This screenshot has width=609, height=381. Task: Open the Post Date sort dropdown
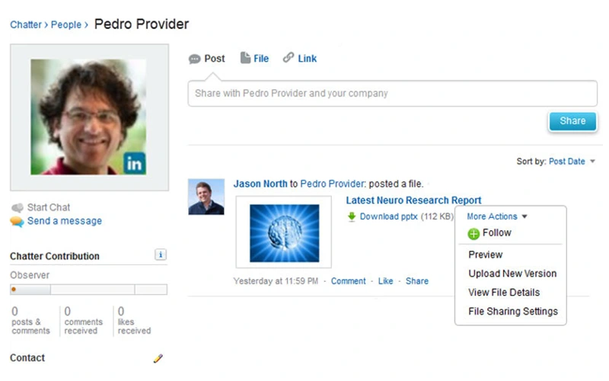point(572,162)
